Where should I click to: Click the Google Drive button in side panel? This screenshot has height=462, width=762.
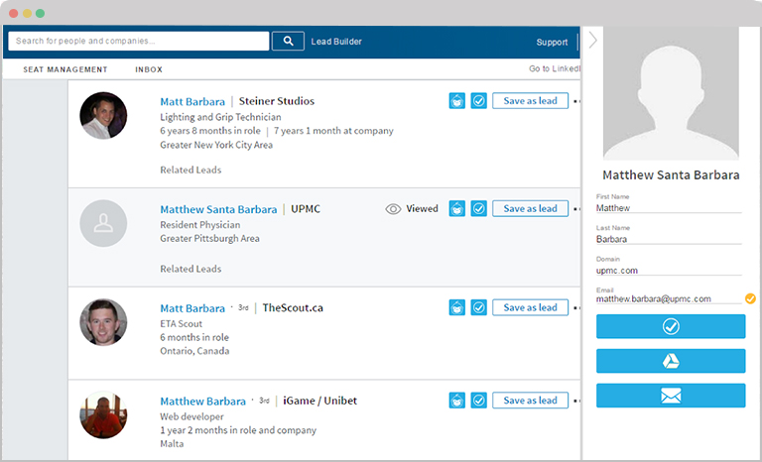pyautogui.click(x=670, y=361)
